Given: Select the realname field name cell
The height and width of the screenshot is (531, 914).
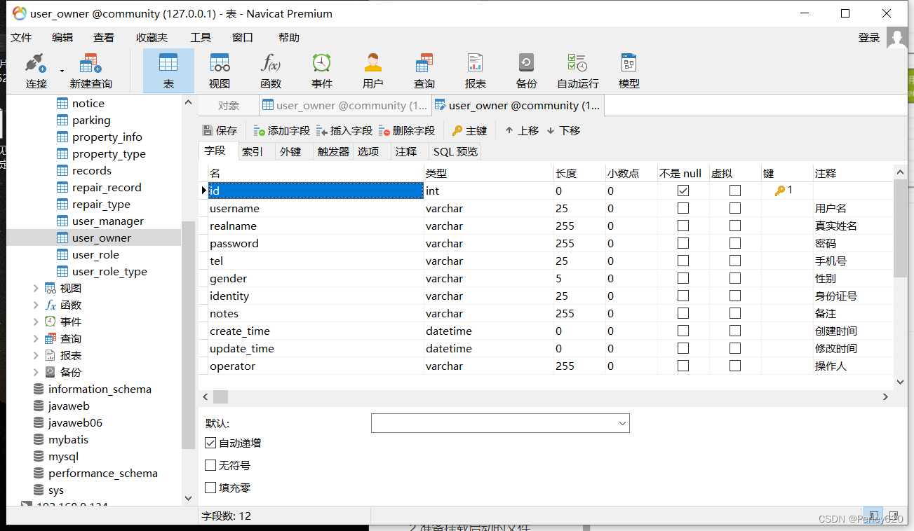Looking at the screenshot, I should point(316,226).
